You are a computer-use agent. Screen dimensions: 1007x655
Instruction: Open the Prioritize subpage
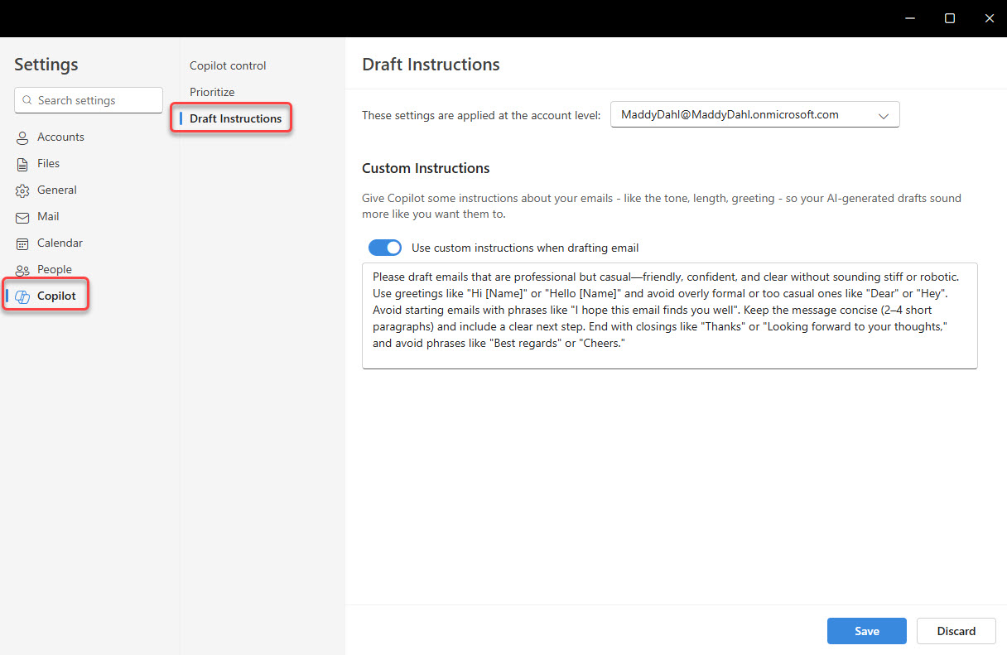212,92
